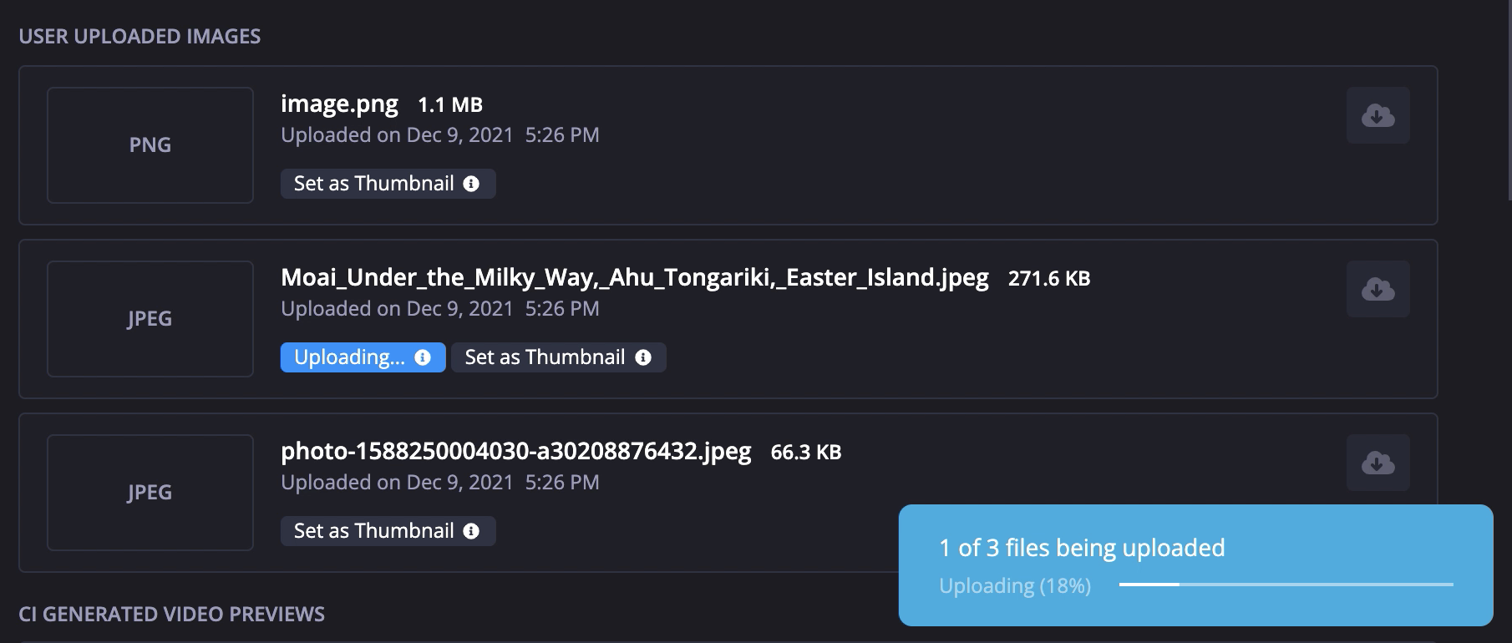Click info icon on image.png Set as Thumbnail
1512x643 pixels.
pos(471,184)
